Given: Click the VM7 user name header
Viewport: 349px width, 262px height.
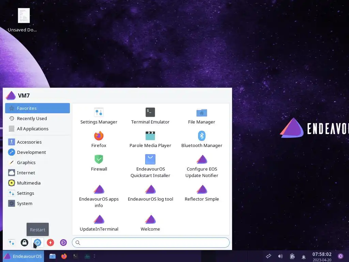Looking at the screenshot, I should 24,96.
